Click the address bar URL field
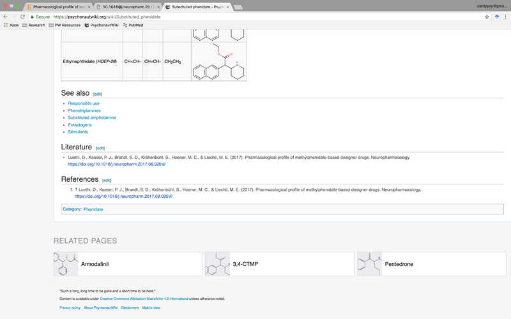 (x=256, y=16)
